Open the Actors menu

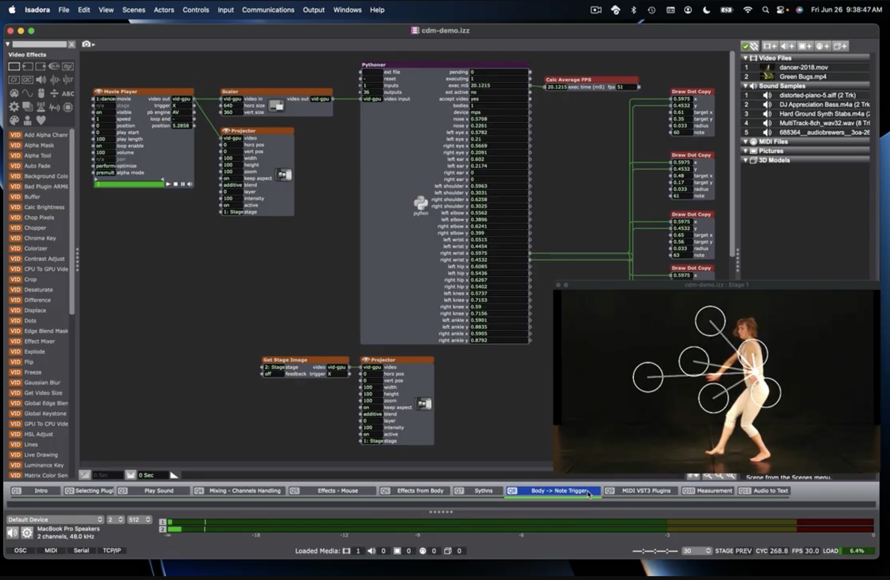tap(164, 10)
